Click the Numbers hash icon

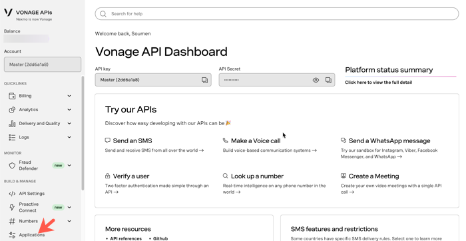pos(12,222)
